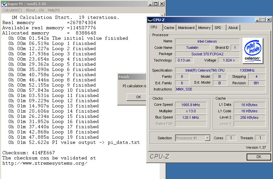The image size is (273, 179).
Task: Click the Super PI title bar app icon
Action: (x=4, y=4)
